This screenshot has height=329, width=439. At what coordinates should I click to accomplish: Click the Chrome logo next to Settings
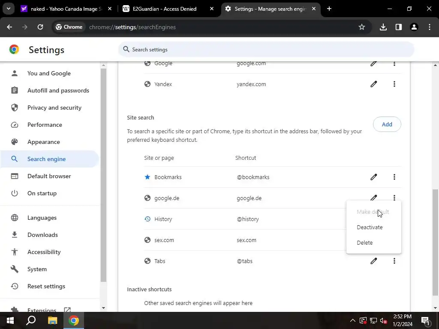pos(14,50)
